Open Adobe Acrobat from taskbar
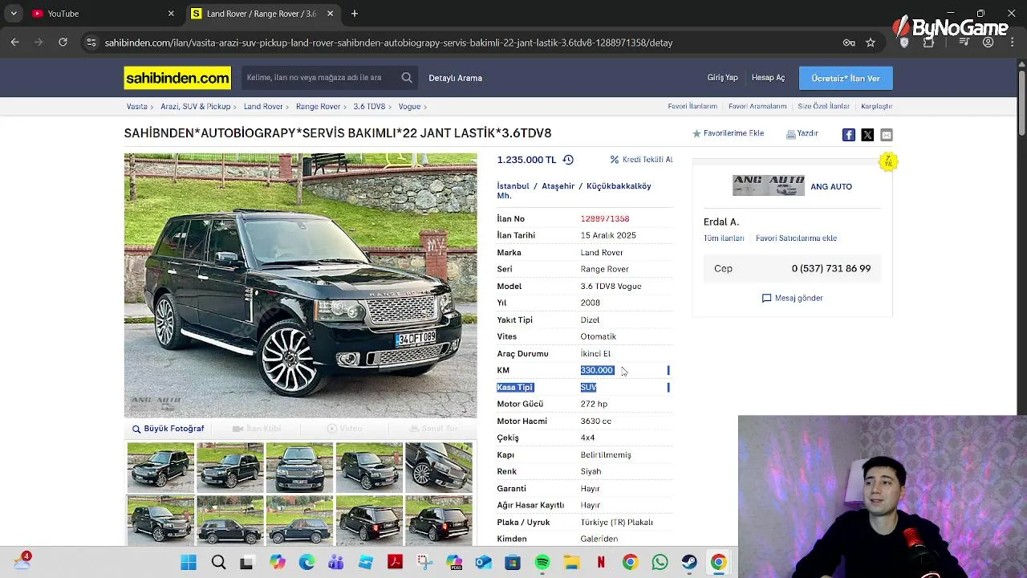 click(395, 563)
